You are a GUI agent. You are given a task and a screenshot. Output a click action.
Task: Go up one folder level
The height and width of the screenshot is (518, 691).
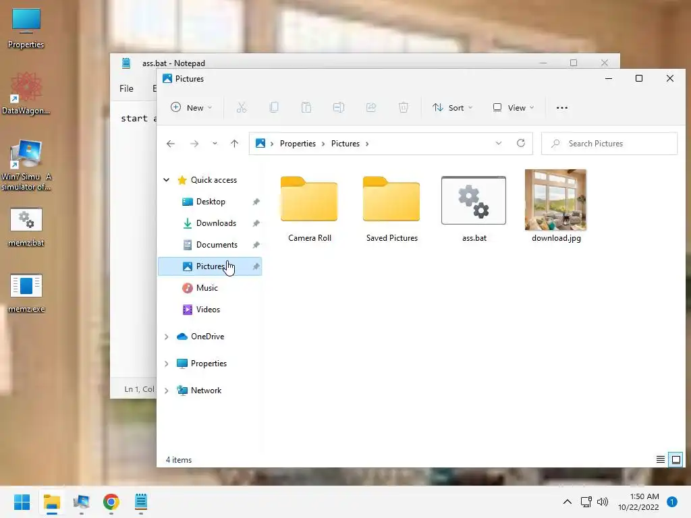coord(234,144)
